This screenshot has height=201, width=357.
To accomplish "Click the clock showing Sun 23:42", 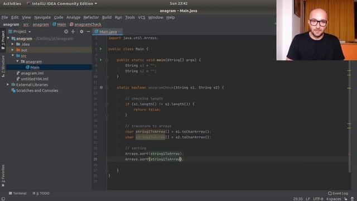I will (x=178, y=4).
